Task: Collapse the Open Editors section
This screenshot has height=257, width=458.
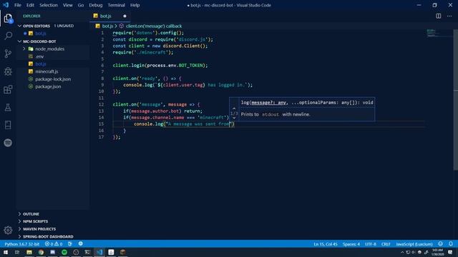Action: 19,26
